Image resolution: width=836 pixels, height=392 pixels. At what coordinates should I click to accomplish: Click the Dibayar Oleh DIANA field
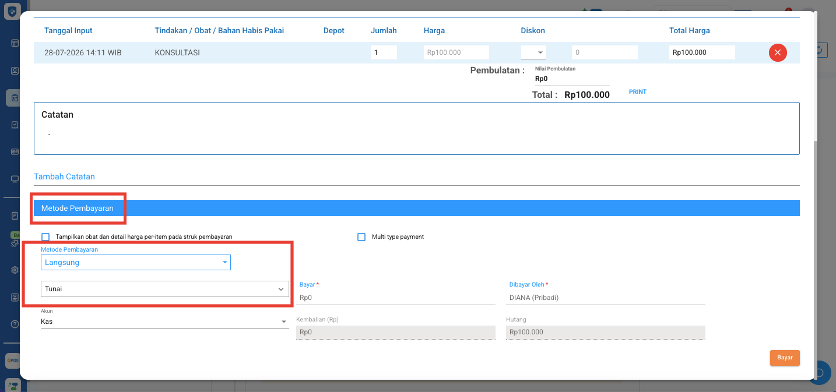click(607, 298)
